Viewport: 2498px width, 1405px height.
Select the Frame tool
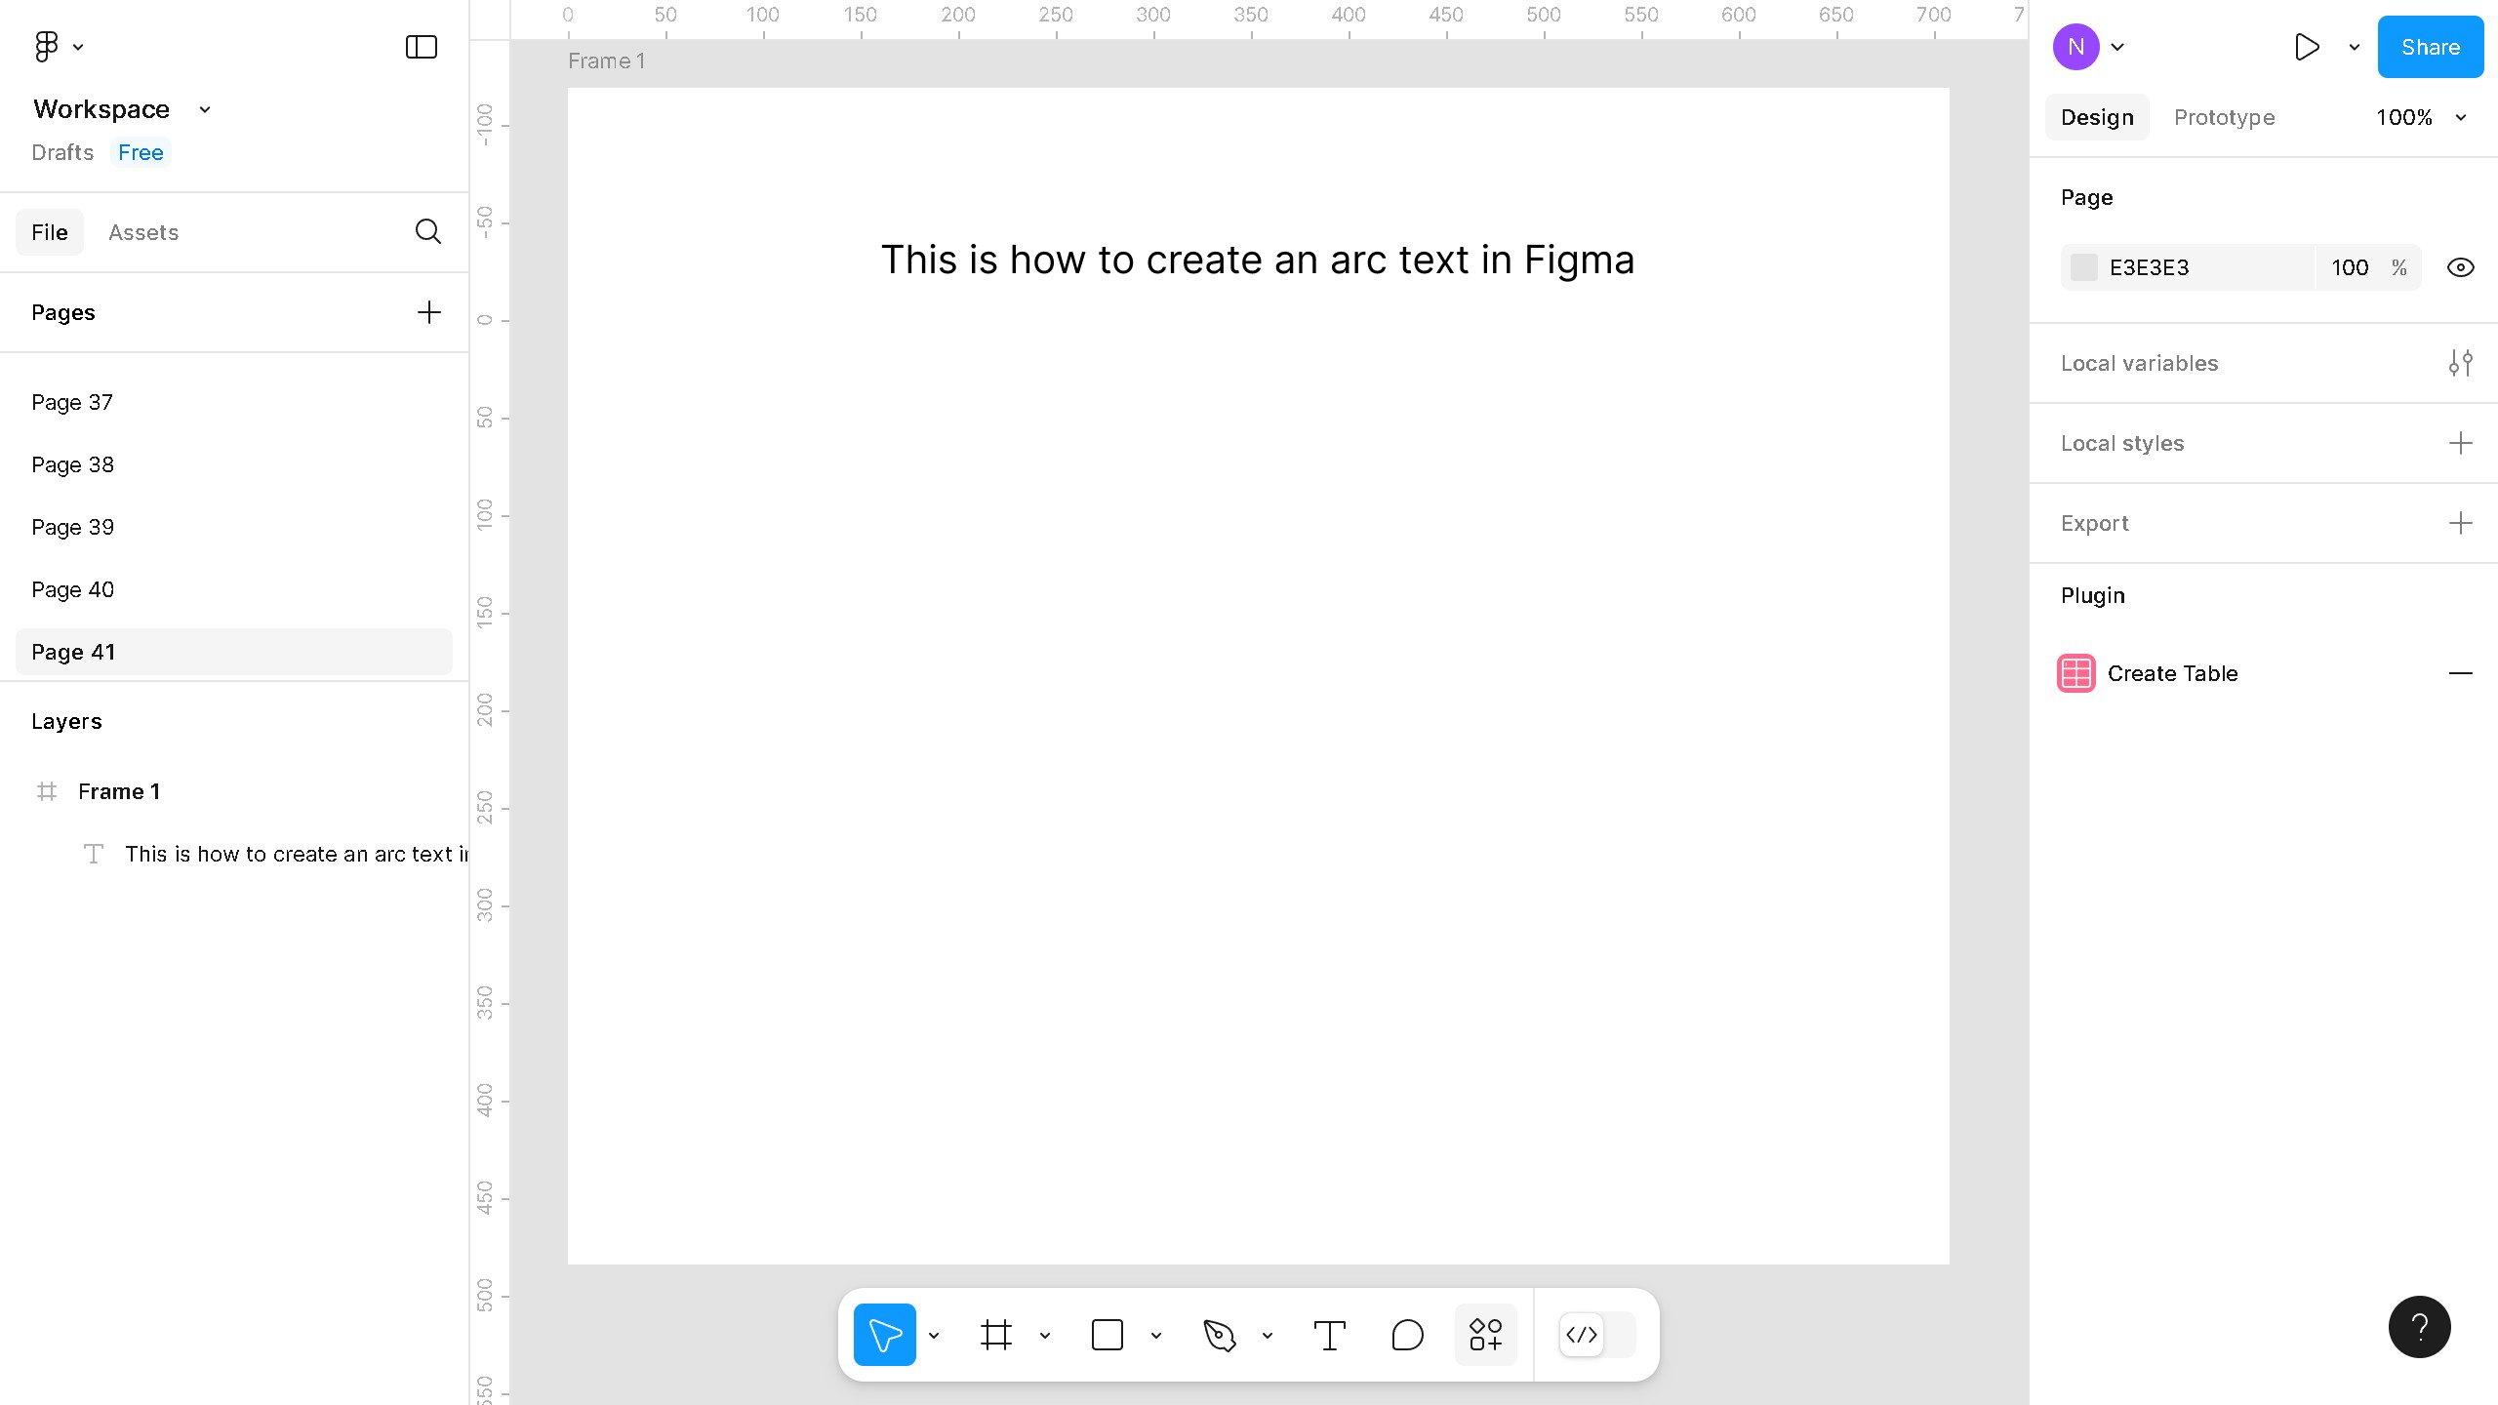tap(995, 1334)
